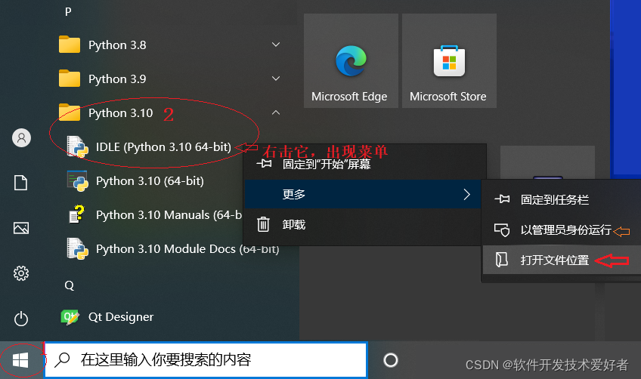Select 卸载 in the context menu
The height and width of the screenshot is (379, 641).
pyautogui.click(x=362, y=224)
